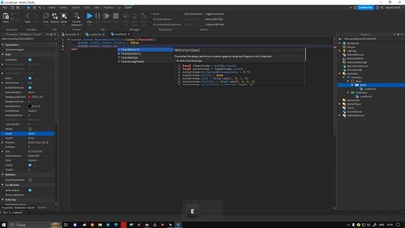Viewport: 405px width, 228px height.
Task: Expand the Position property row
Action: 3,142
